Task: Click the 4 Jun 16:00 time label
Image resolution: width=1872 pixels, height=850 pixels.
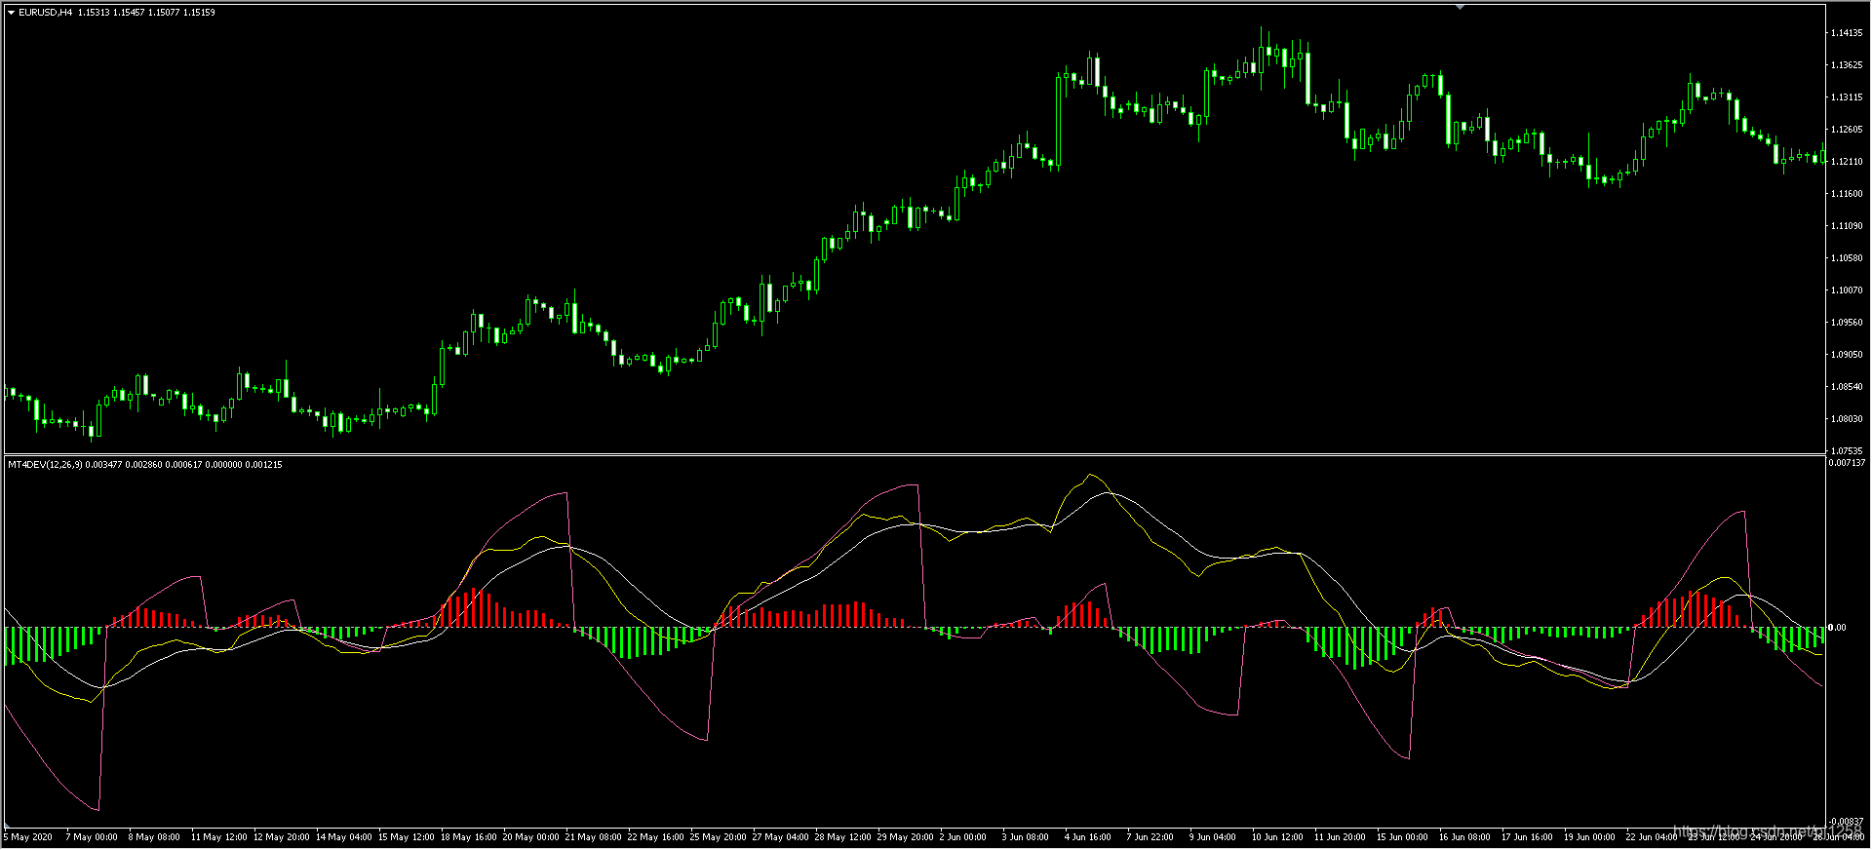Action: pyautogui.click(x=1088, y=837)
